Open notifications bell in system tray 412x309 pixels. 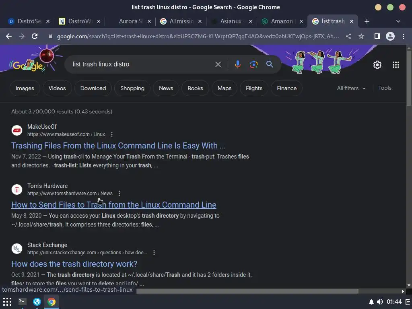371,302
